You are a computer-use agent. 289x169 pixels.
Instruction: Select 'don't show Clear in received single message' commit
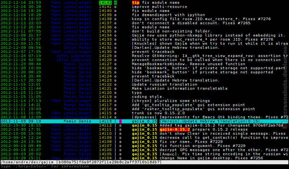coord(223,134)
